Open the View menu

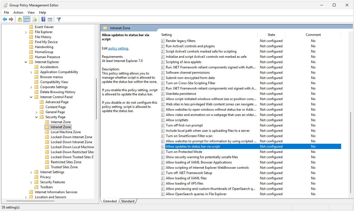point(31,13)
